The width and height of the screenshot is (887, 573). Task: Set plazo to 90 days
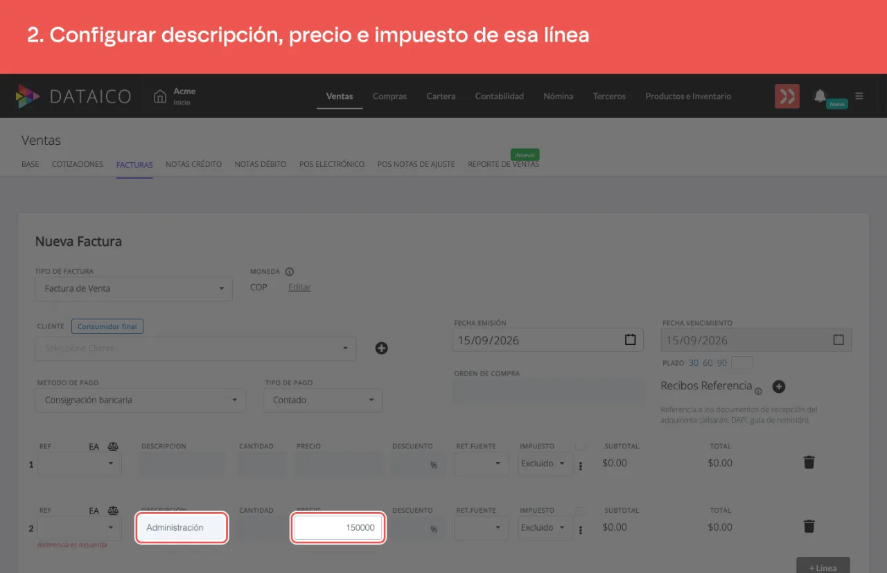[722, 363]
